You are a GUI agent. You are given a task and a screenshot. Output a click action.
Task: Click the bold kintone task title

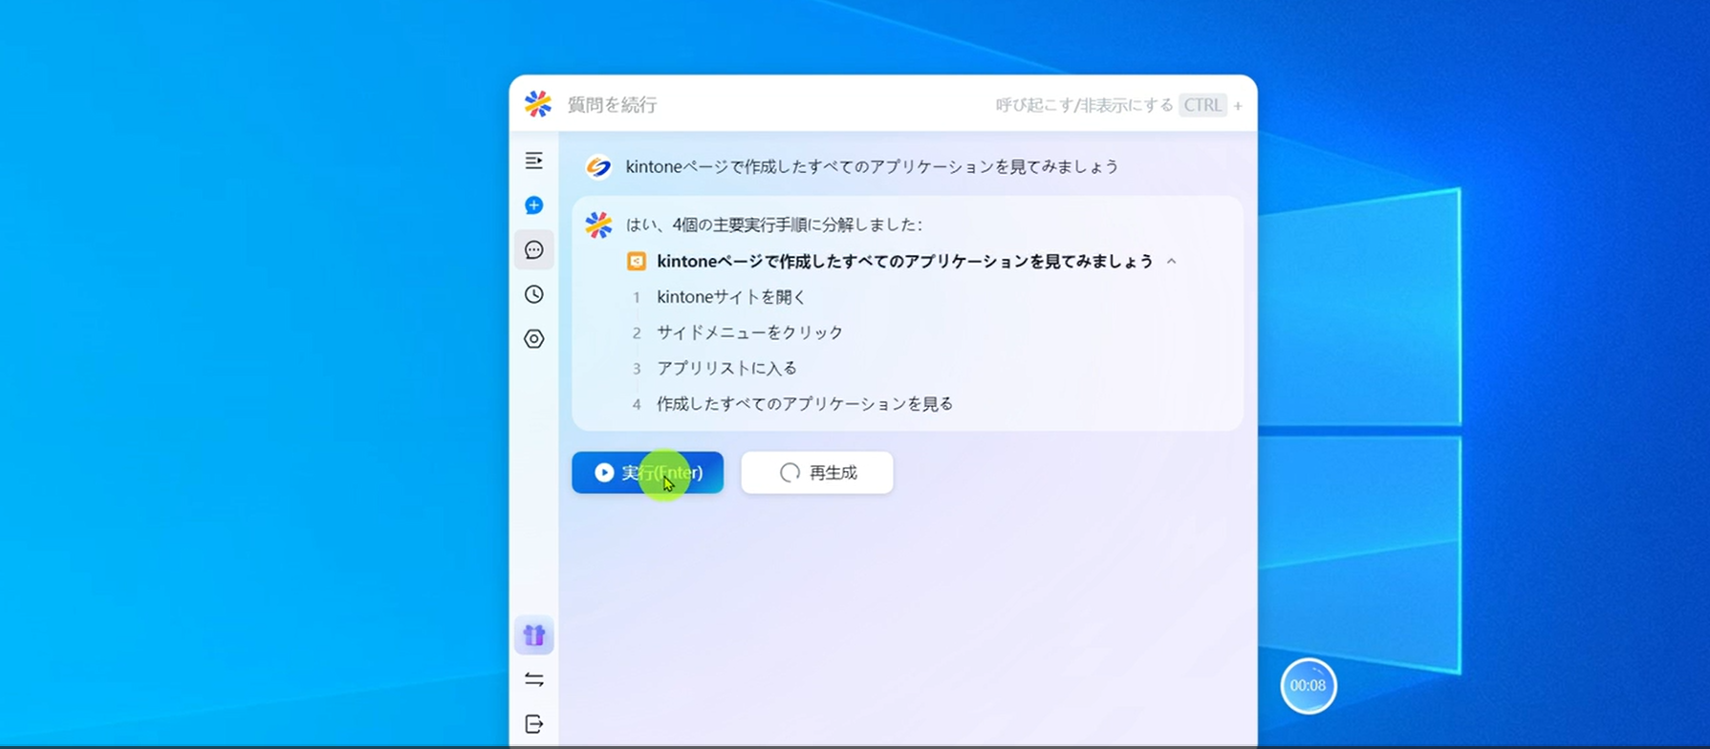tap(904, 262)
